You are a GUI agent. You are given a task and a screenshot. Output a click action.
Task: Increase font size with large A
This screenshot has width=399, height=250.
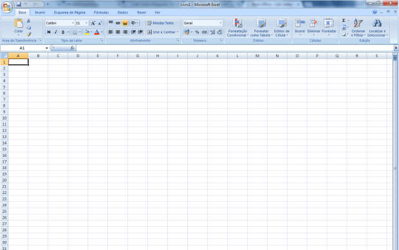(x=93, y=23)
